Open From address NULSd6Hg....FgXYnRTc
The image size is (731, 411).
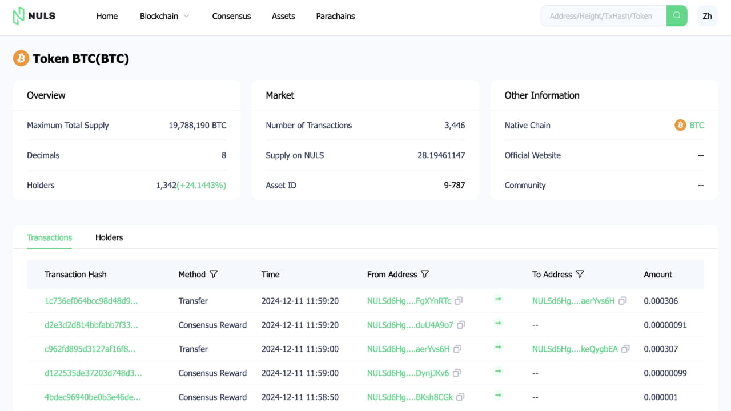pyautogui.click(x=409, y=301)
